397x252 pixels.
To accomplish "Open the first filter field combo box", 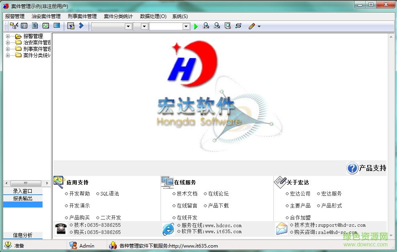I will pyautogui.click(x=128, y=26).
